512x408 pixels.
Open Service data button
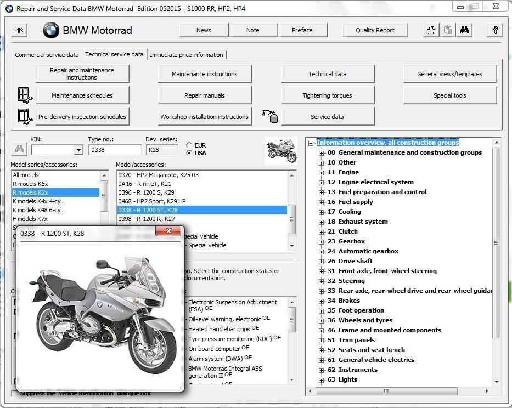[x=327, y=117]
